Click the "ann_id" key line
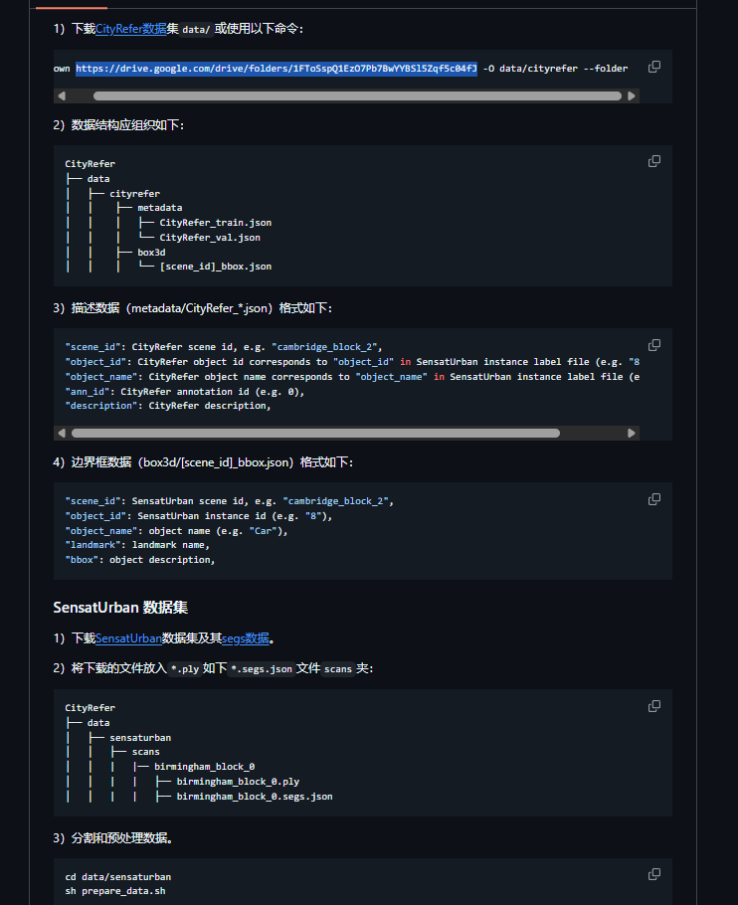This screenshot has height=905, width=738. 185,392
